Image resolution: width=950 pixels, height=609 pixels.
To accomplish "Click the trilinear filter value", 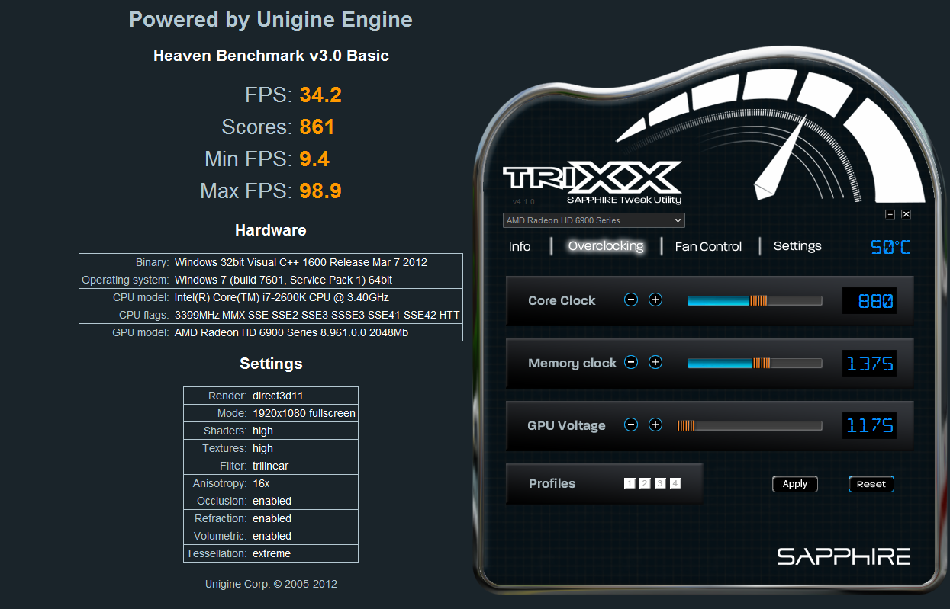I will click(304, 466).
